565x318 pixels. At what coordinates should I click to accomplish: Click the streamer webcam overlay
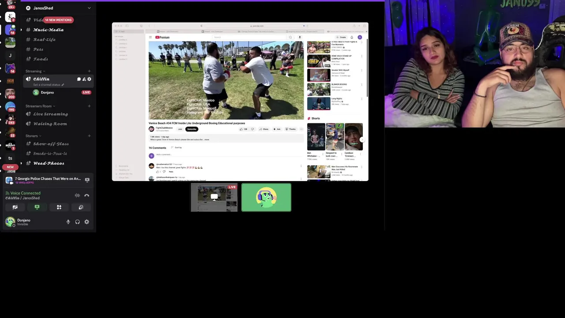(x=475, y=64)
